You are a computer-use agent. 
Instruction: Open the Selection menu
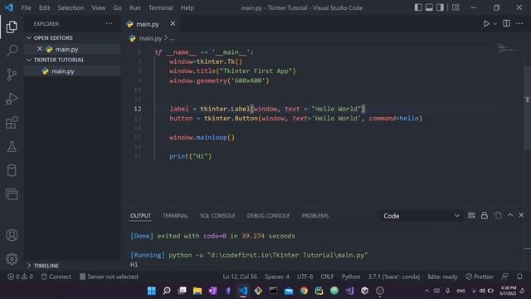[71, 7]
